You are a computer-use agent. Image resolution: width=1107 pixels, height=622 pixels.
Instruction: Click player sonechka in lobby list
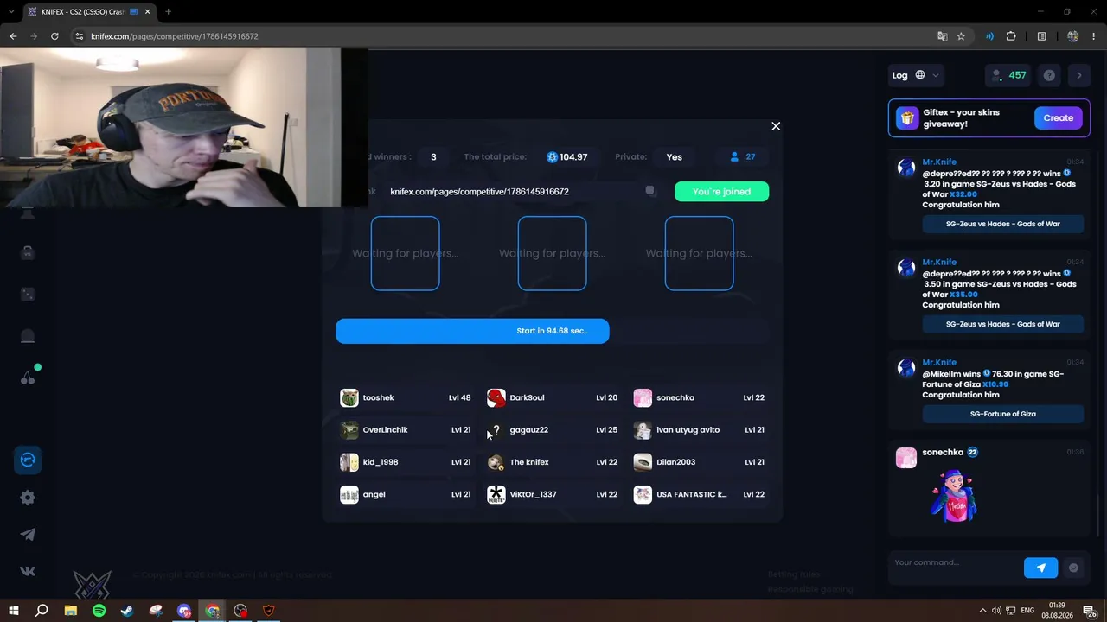coord(699,397)
